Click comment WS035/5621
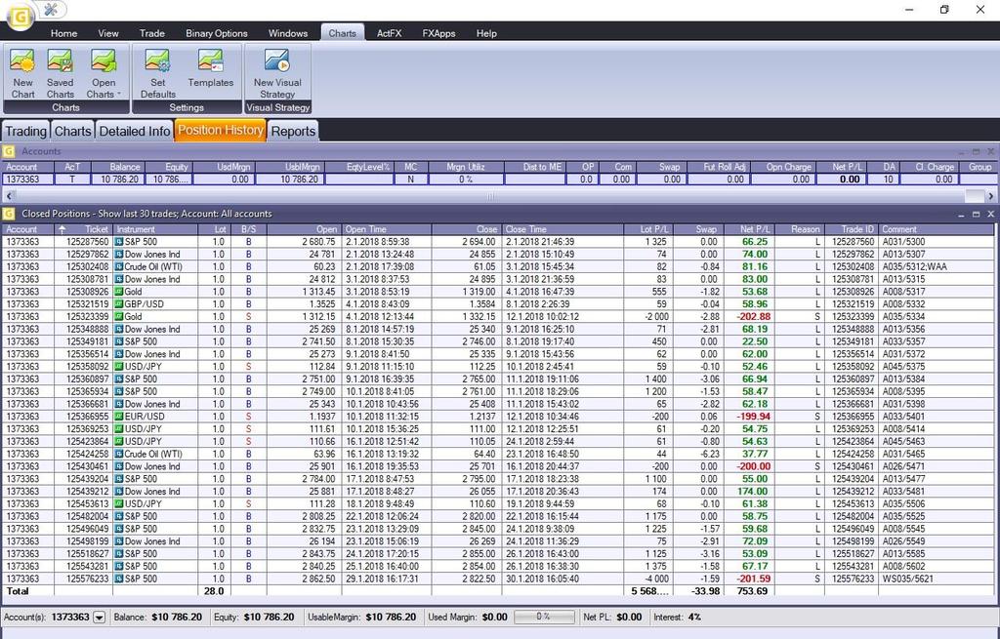Screen dimensions: 1000x639 tap(907, 579)
